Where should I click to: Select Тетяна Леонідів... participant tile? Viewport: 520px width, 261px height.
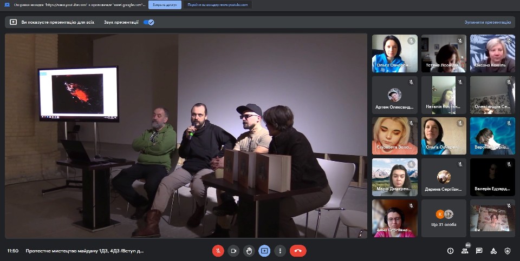click(444, 53)
